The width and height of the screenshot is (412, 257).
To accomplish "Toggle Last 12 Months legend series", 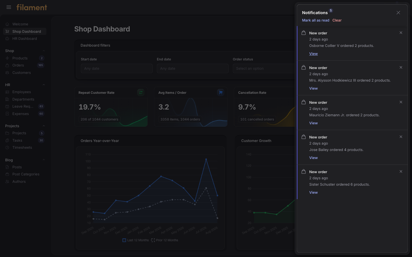I will click(136, 240).
